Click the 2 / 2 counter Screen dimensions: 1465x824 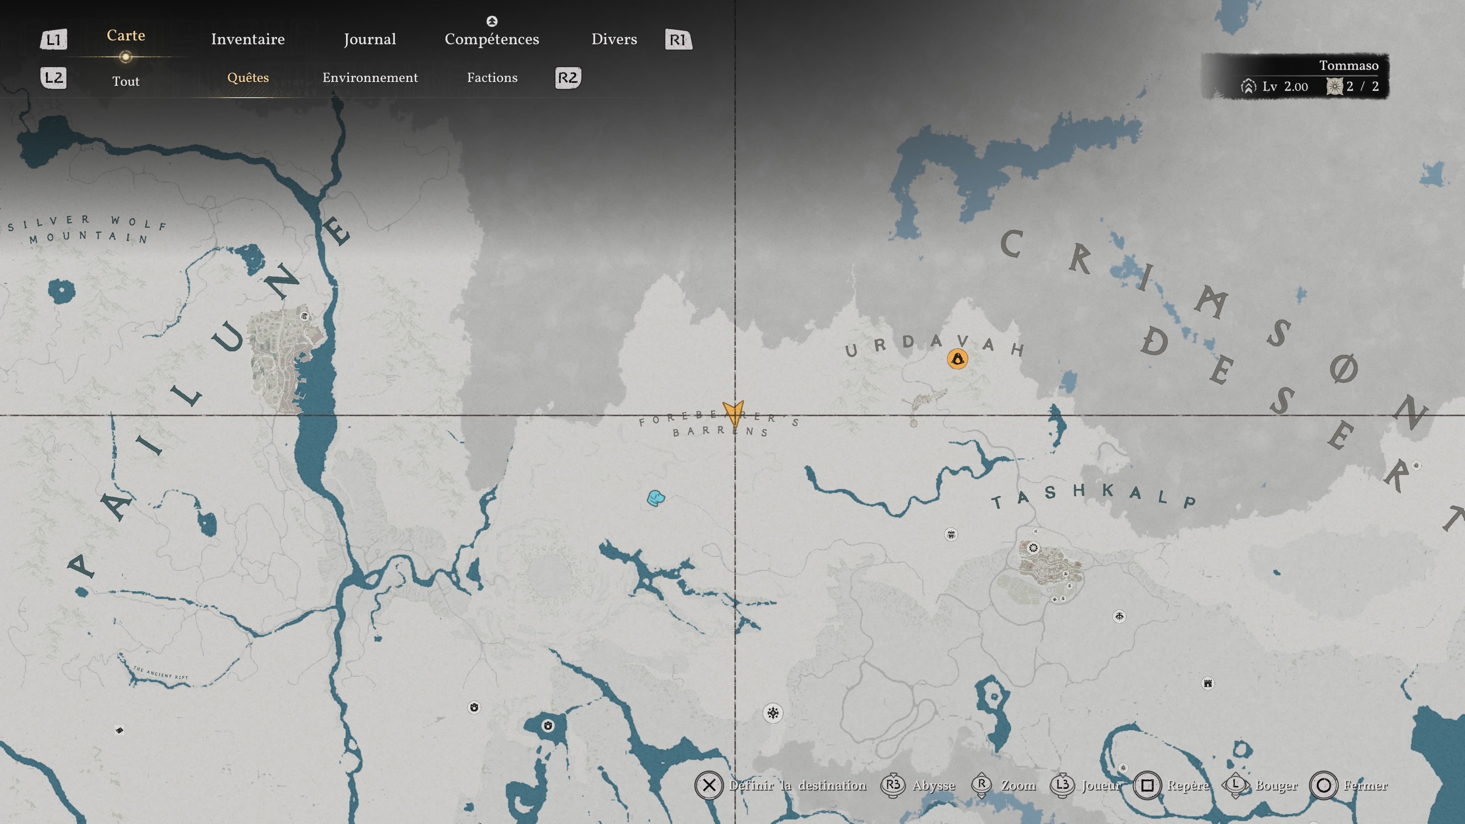(1363, 87)
